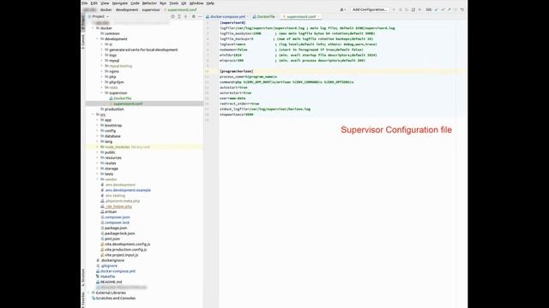
Task: Select the logs folder
Action: (112, 55)
